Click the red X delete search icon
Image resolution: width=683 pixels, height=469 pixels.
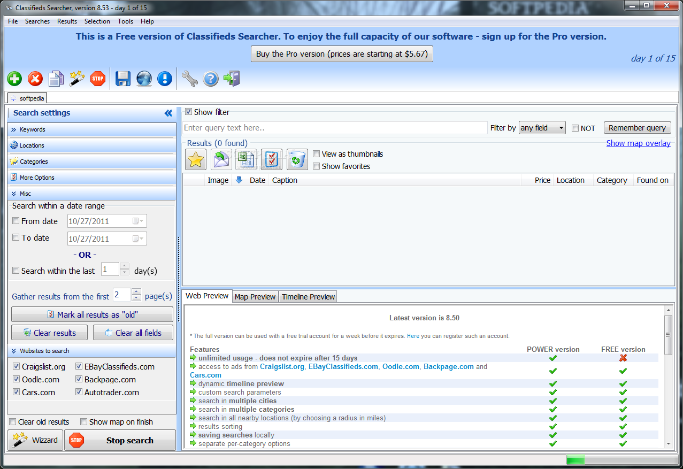[35, 79]
